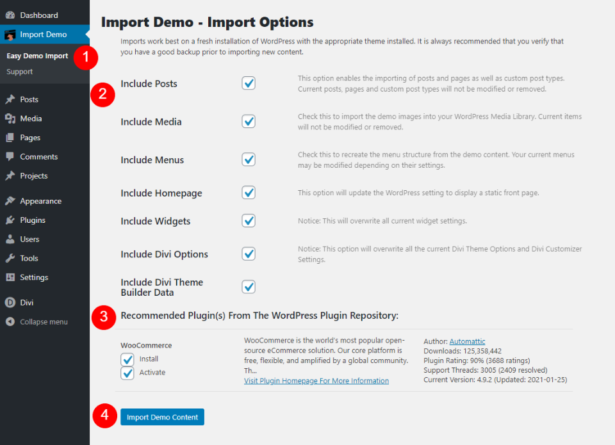Image resolution: width=615 pixels, height=445 pixels.
Task: Click the Import Demo Content button
Action: [x=162, y=417]
